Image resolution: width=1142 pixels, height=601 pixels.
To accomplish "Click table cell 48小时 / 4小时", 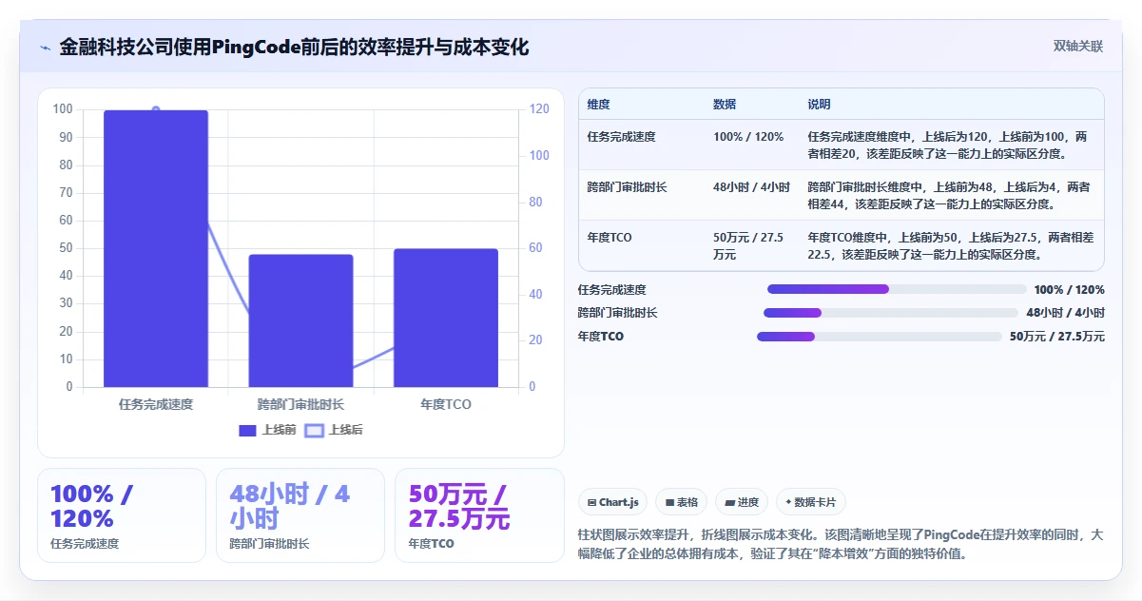I will point(751,187).
